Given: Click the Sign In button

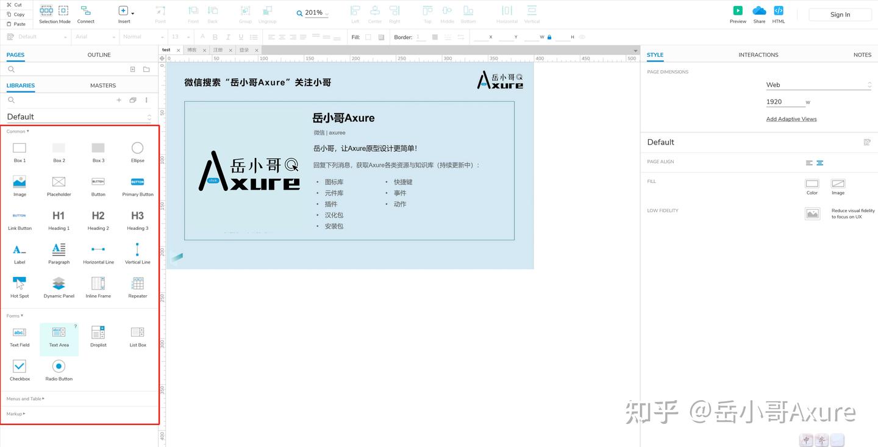Looking at the screenshot, I should click(x=840, y=15).
